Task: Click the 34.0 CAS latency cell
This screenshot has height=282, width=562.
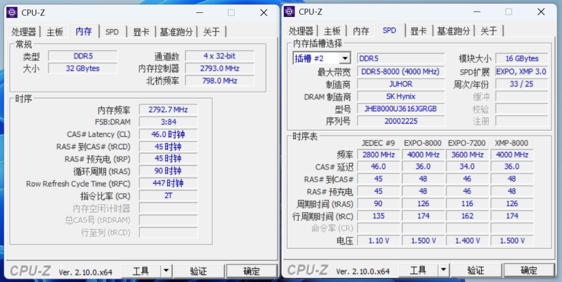Action: pyautogui.click(x=467, y=167)
